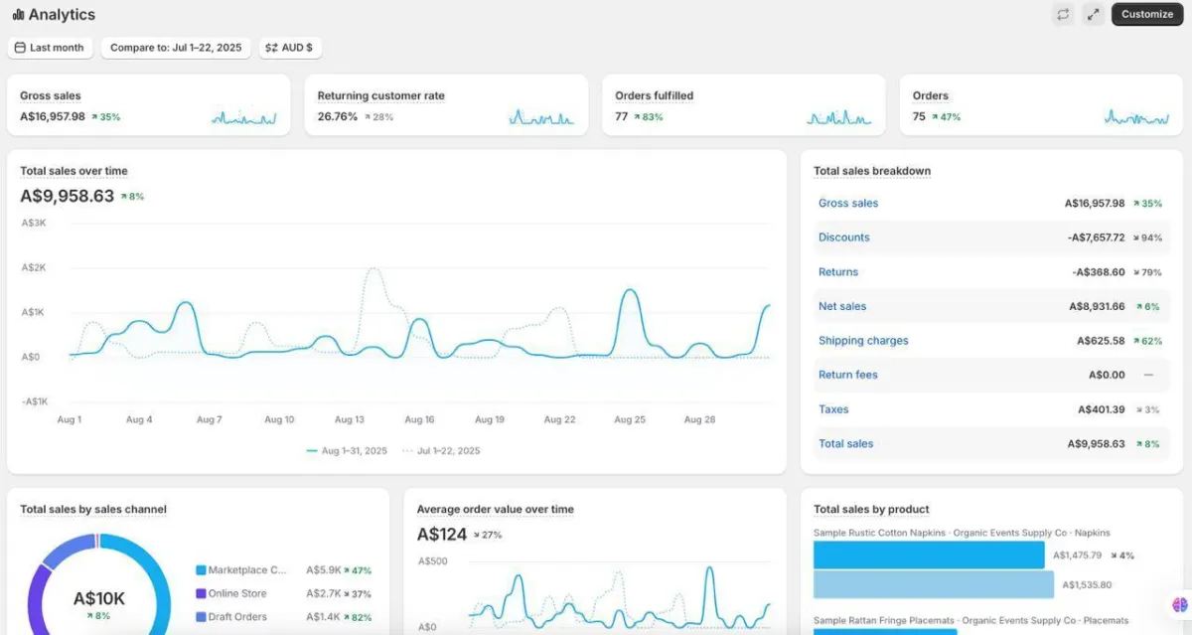The height and width of the screenshot is (635, 1192).
Task: Open the Total sales by sales channel report
Action: coord(93,509)
